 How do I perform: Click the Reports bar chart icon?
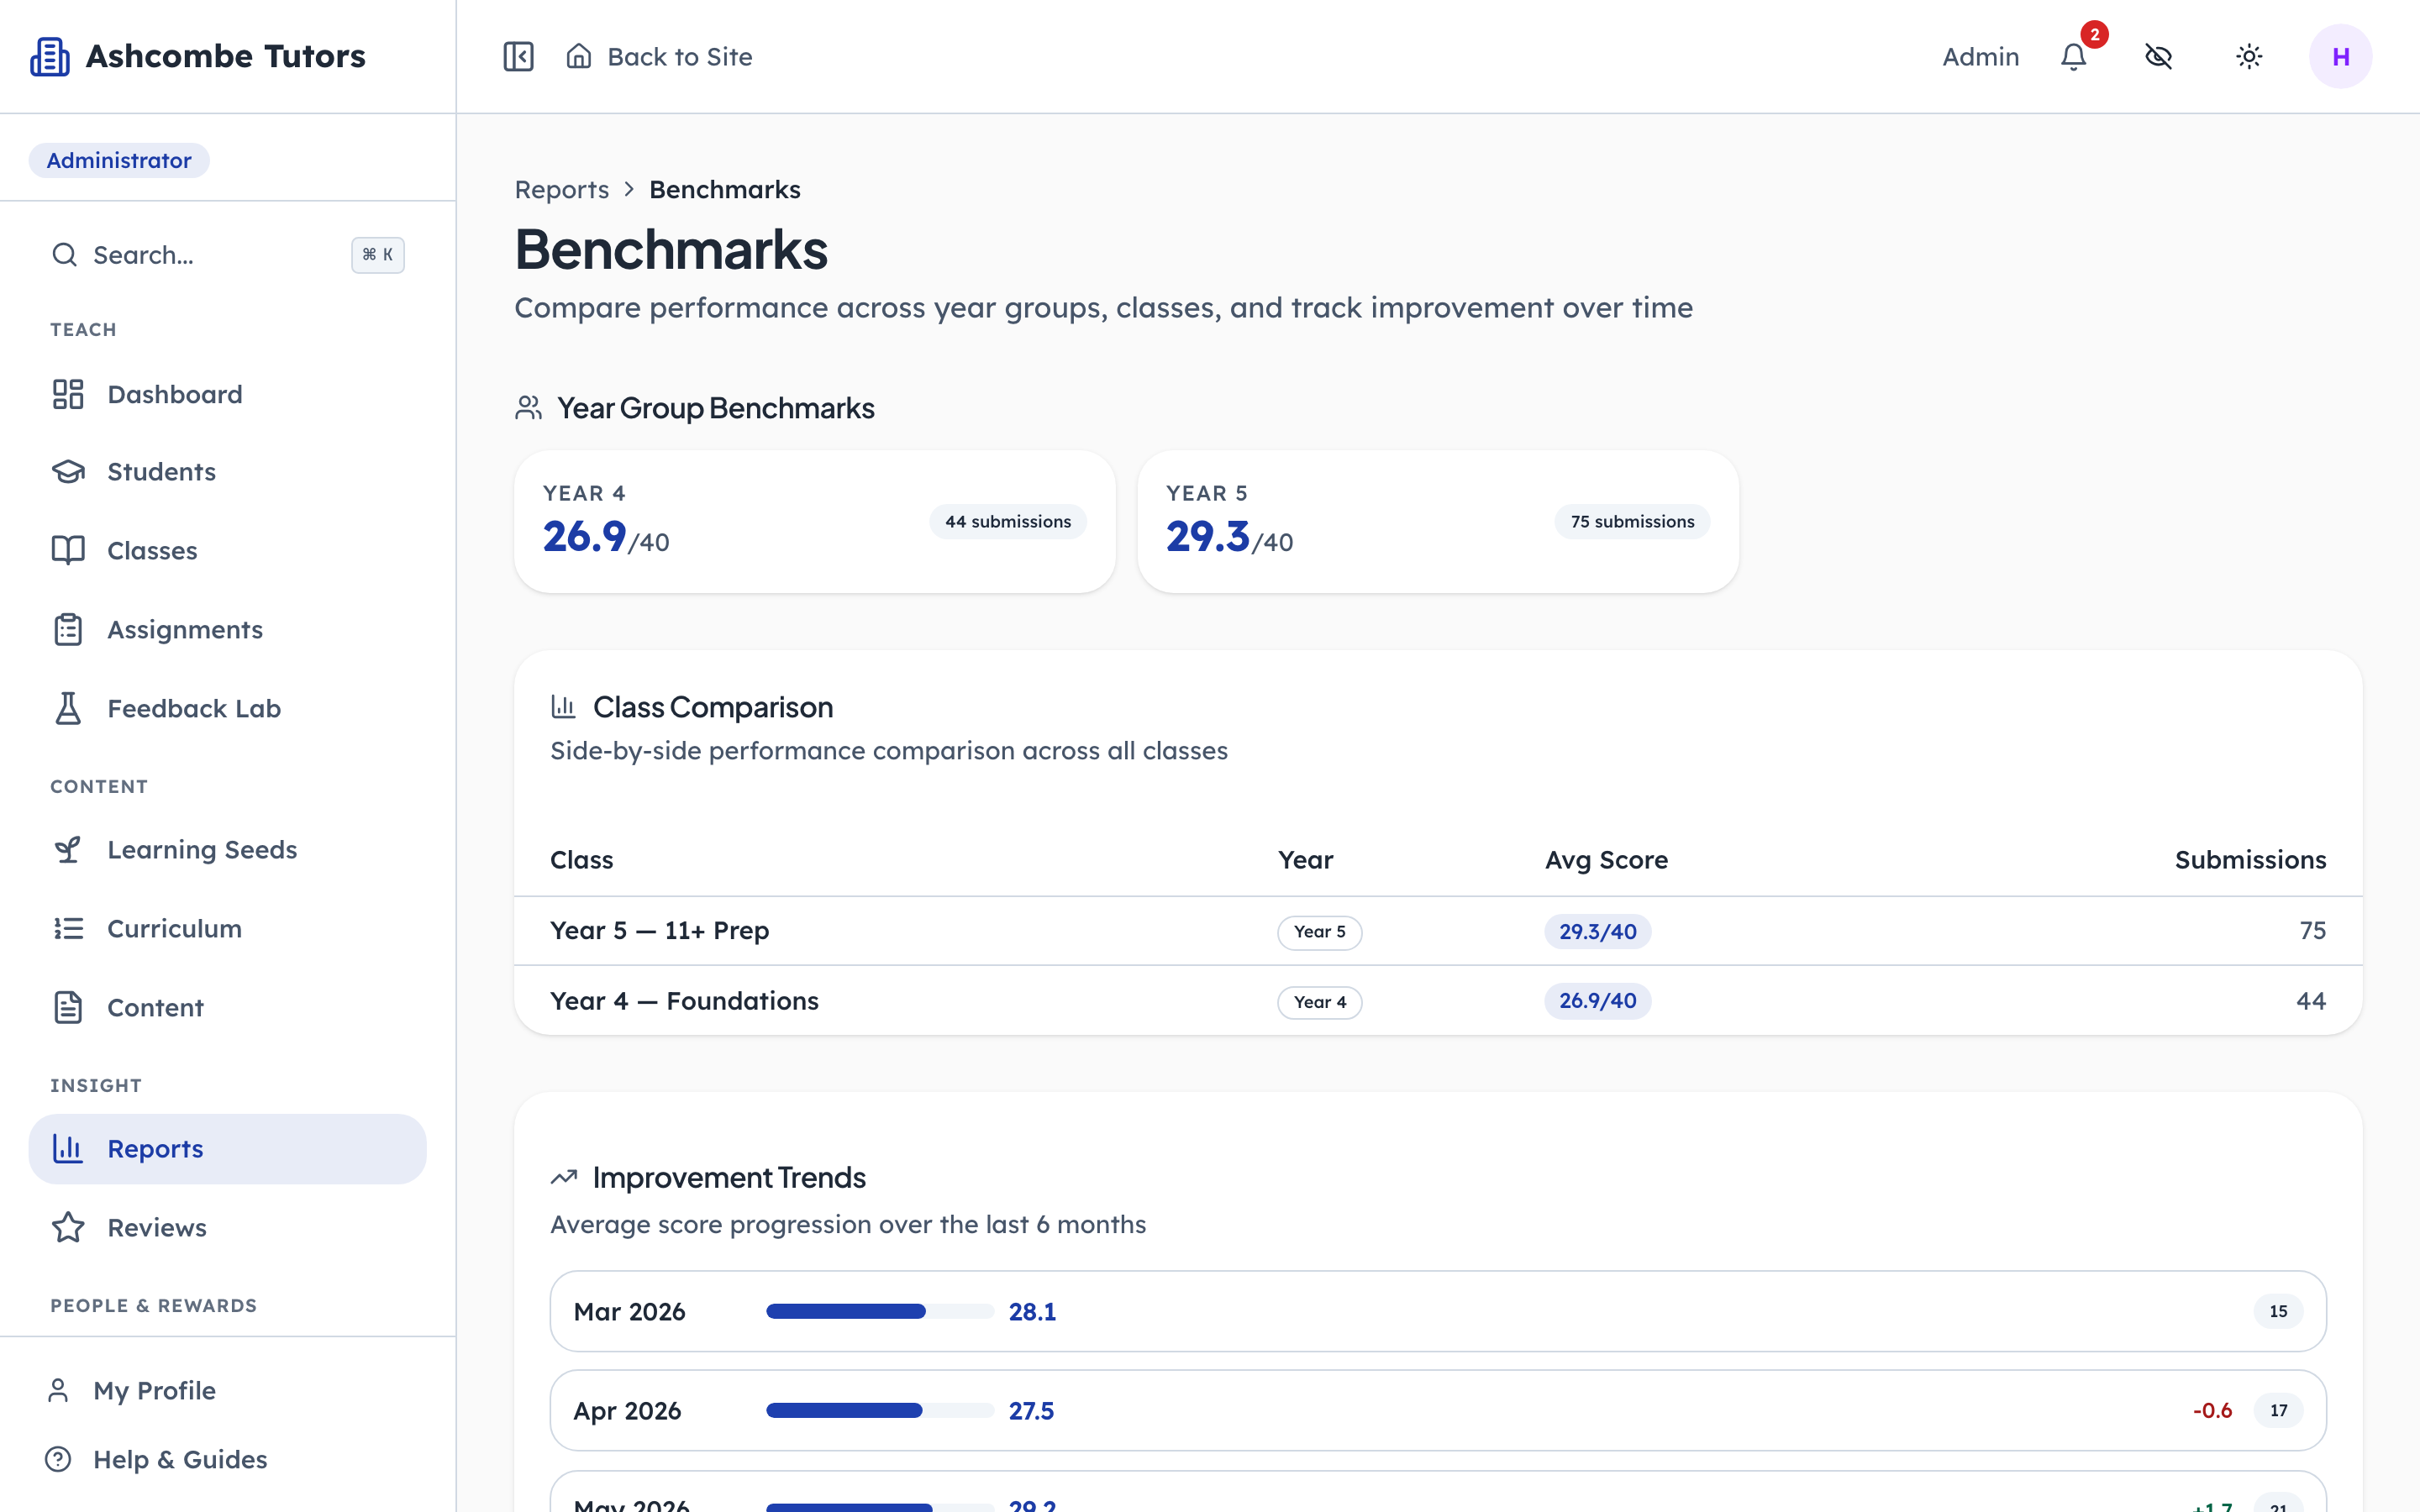pos(68,1148)
